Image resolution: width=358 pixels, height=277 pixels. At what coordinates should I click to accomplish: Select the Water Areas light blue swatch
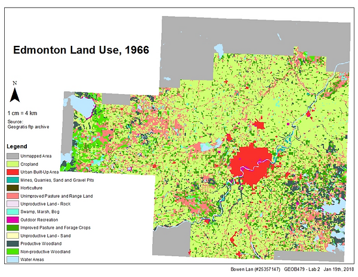[13, 260]
